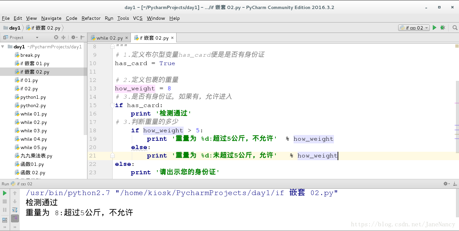Click the Project panel vertical scrollbar
Viewport: 459px width, 231px height.
pyautogui.click(x=86, y=89)
